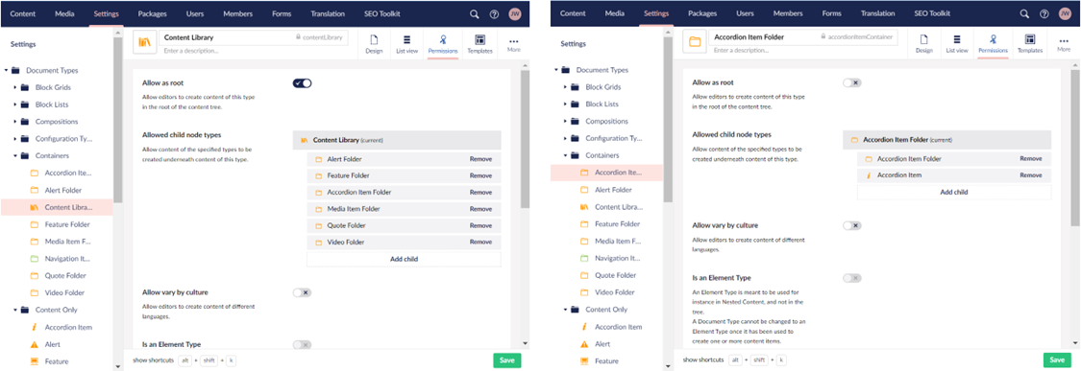Toggle Is an Element Type in right window
Screen dimensions: 1081x371
click(852, 278)
